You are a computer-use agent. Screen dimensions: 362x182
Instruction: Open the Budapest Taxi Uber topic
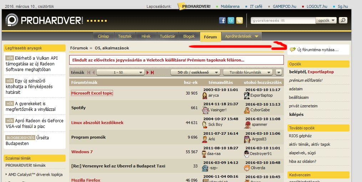tap(118, 166)
